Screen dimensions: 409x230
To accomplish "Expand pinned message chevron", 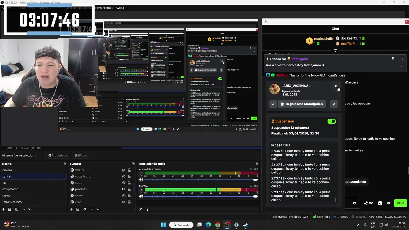I will click(x=402, y=66).
